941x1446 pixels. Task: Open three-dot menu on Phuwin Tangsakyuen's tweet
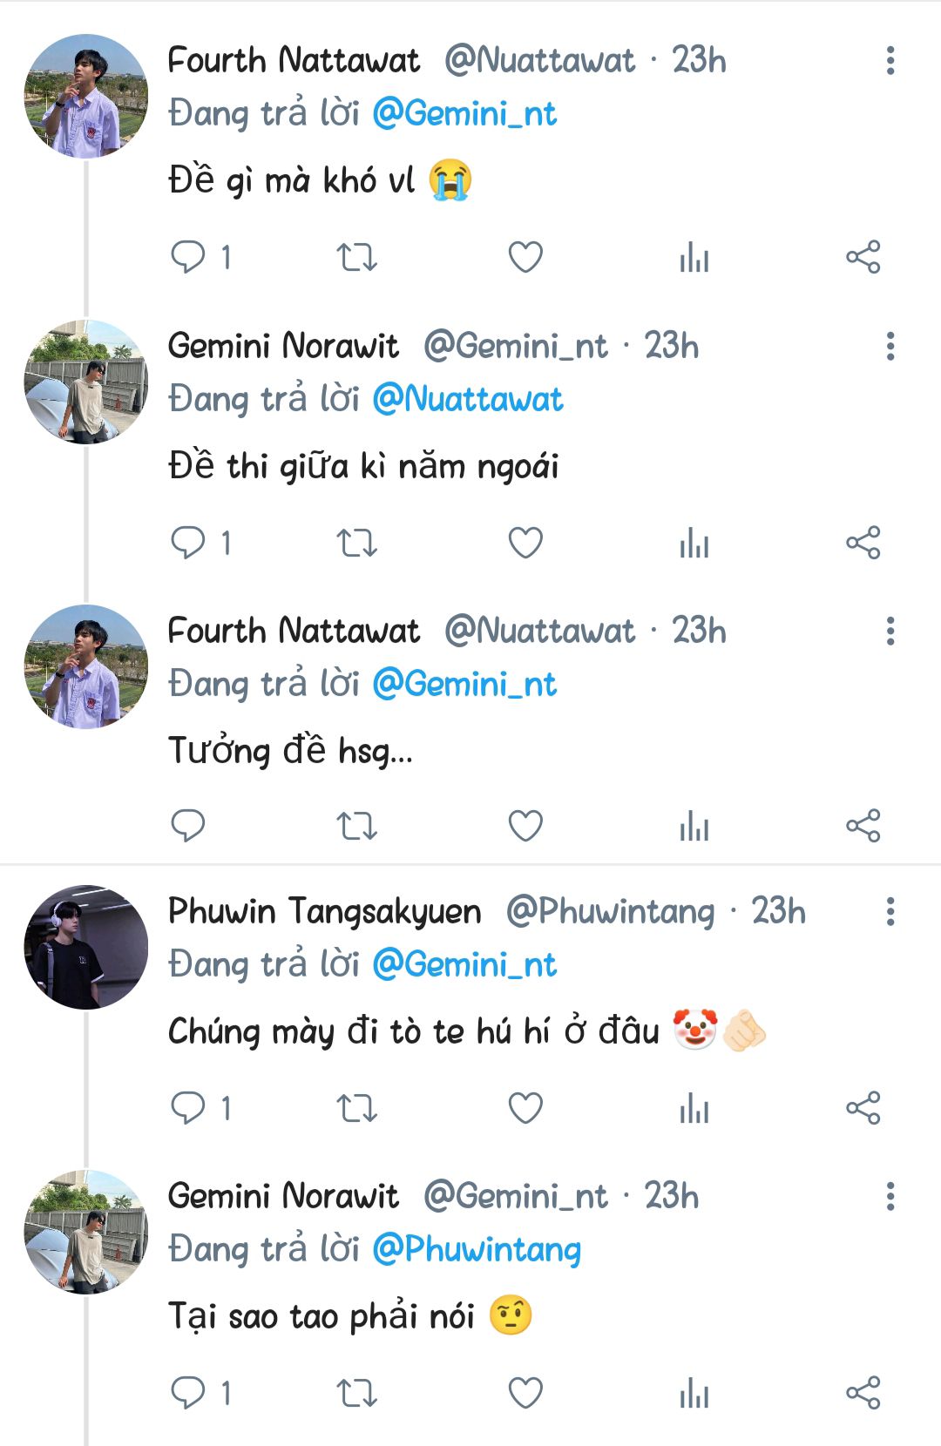[890, 911]
